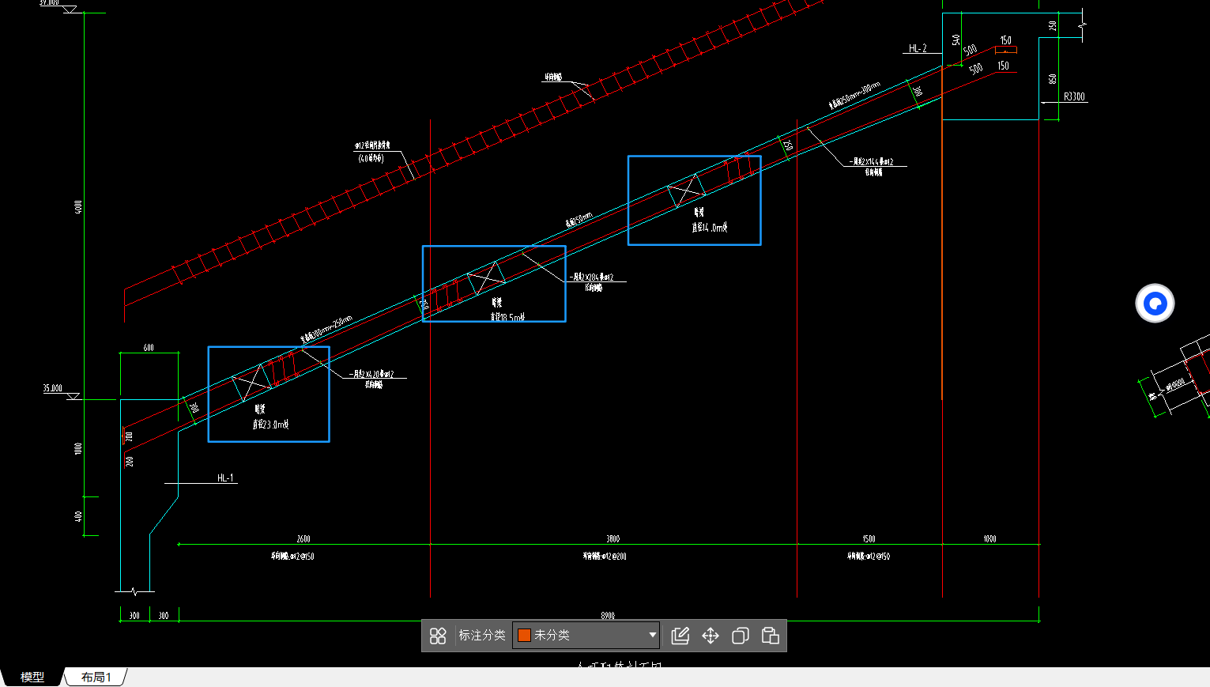1210x687 pixels.
Task: Open the 标注分类 category dropdown
Action: [586, 635]
